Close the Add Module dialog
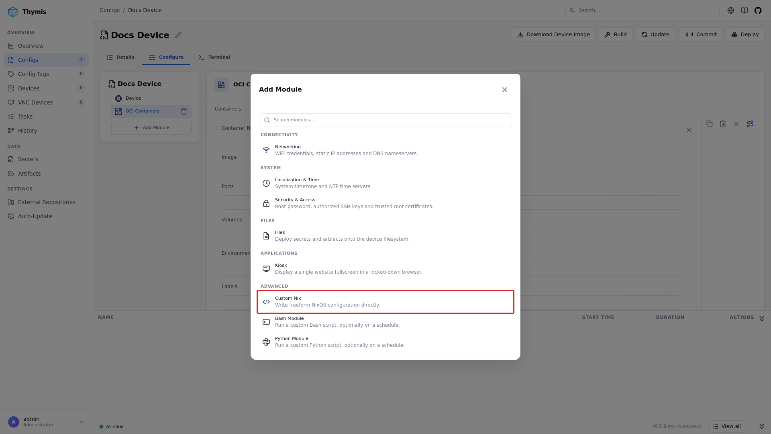The height and width of the screenshot is (434, 771). point(505,90)
